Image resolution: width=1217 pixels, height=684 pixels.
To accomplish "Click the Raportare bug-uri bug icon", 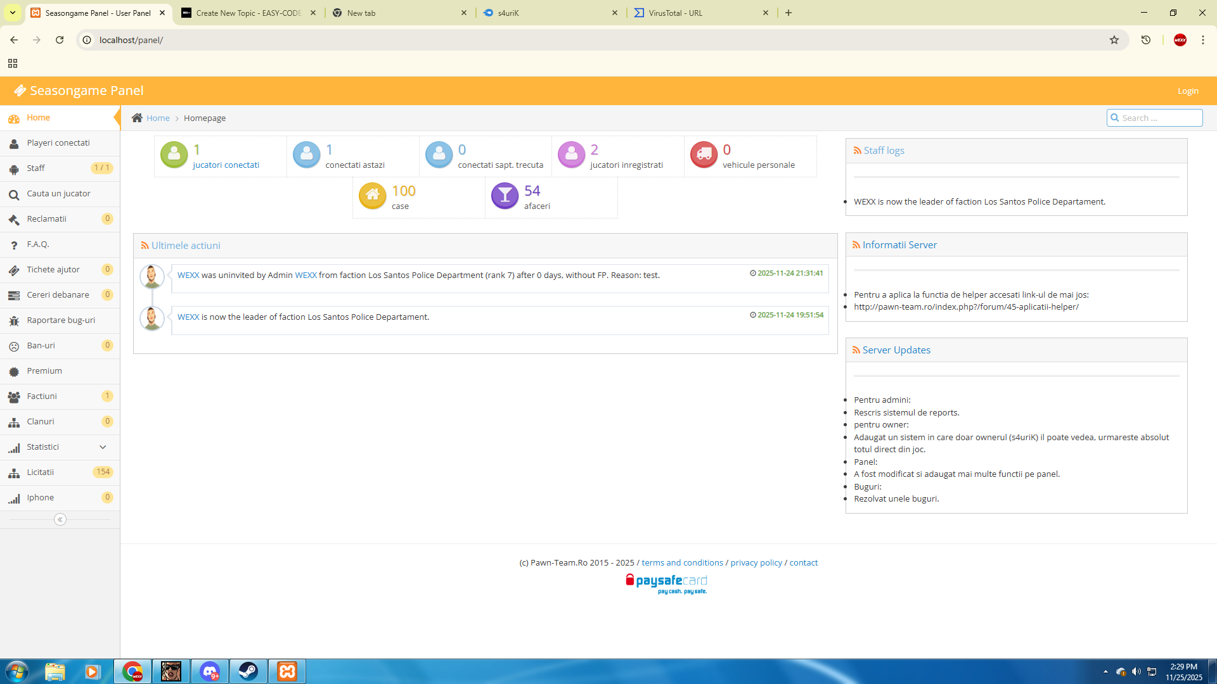I will 14,321.
